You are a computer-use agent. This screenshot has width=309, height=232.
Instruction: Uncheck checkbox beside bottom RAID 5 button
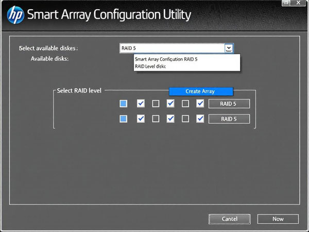(200, 119)
